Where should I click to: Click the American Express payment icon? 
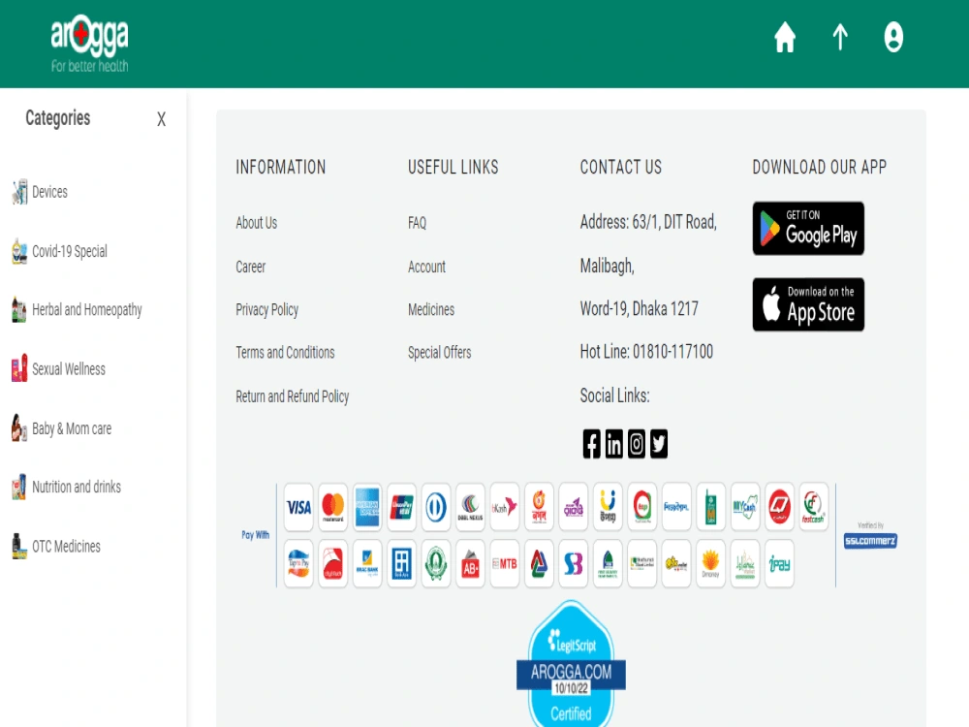367,508
